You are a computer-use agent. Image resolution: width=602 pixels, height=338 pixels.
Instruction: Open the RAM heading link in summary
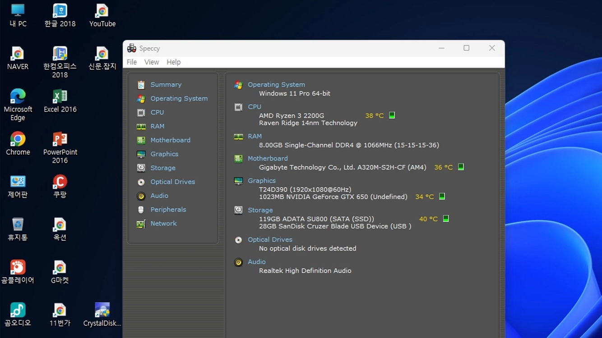[255, 136]
